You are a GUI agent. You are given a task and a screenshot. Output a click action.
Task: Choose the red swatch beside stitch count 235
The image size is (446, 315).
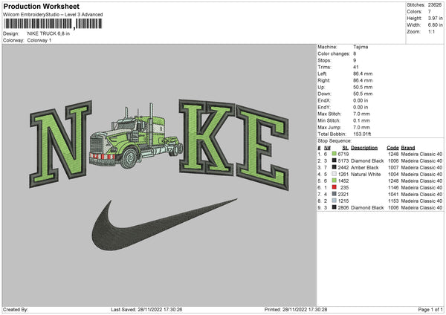click(334, 187)
